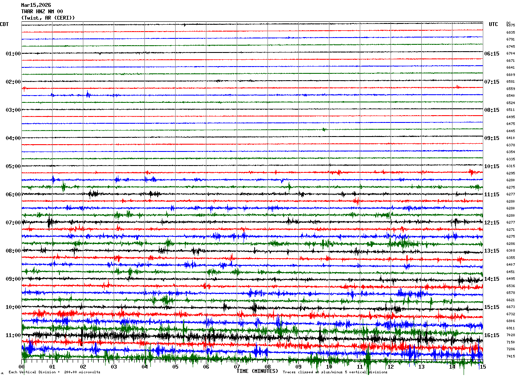
Task: Click the DC offset value 6835
Action: point(511,32)
